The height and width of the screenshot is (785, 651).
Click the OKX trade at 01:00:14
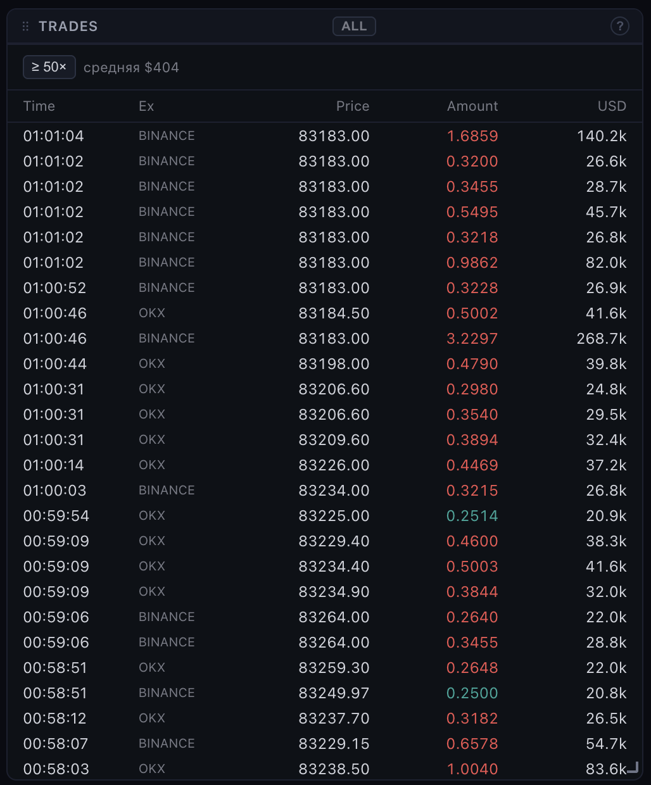tap(325, 465)
